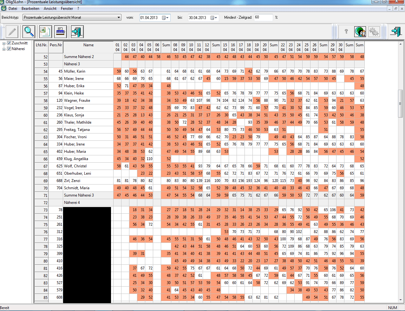Click the pencil edit toolbar icon
This screenshot has width=405, height=311.
click(x=12, y=32)
